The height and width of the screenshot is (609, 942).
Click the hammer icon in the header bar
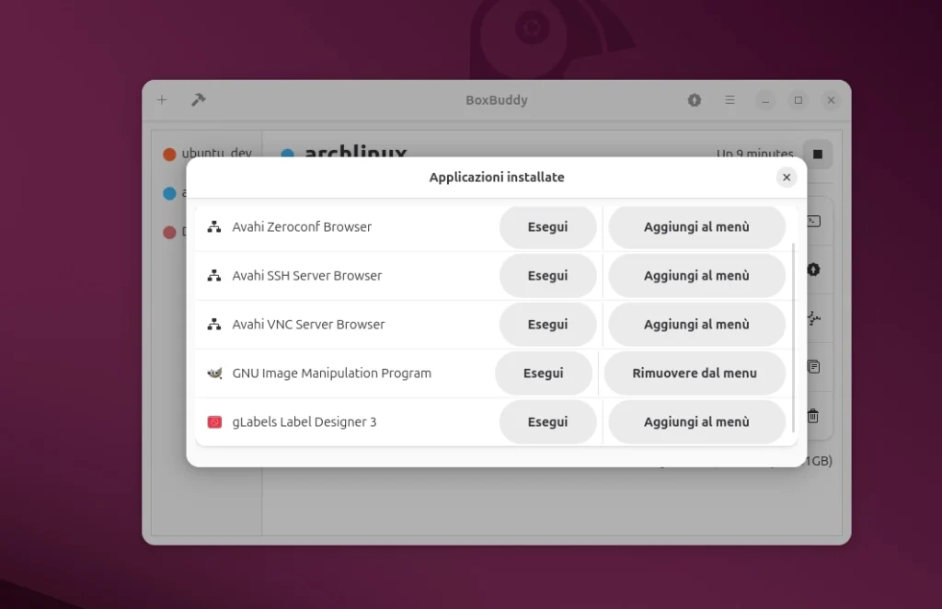(198, 100)
